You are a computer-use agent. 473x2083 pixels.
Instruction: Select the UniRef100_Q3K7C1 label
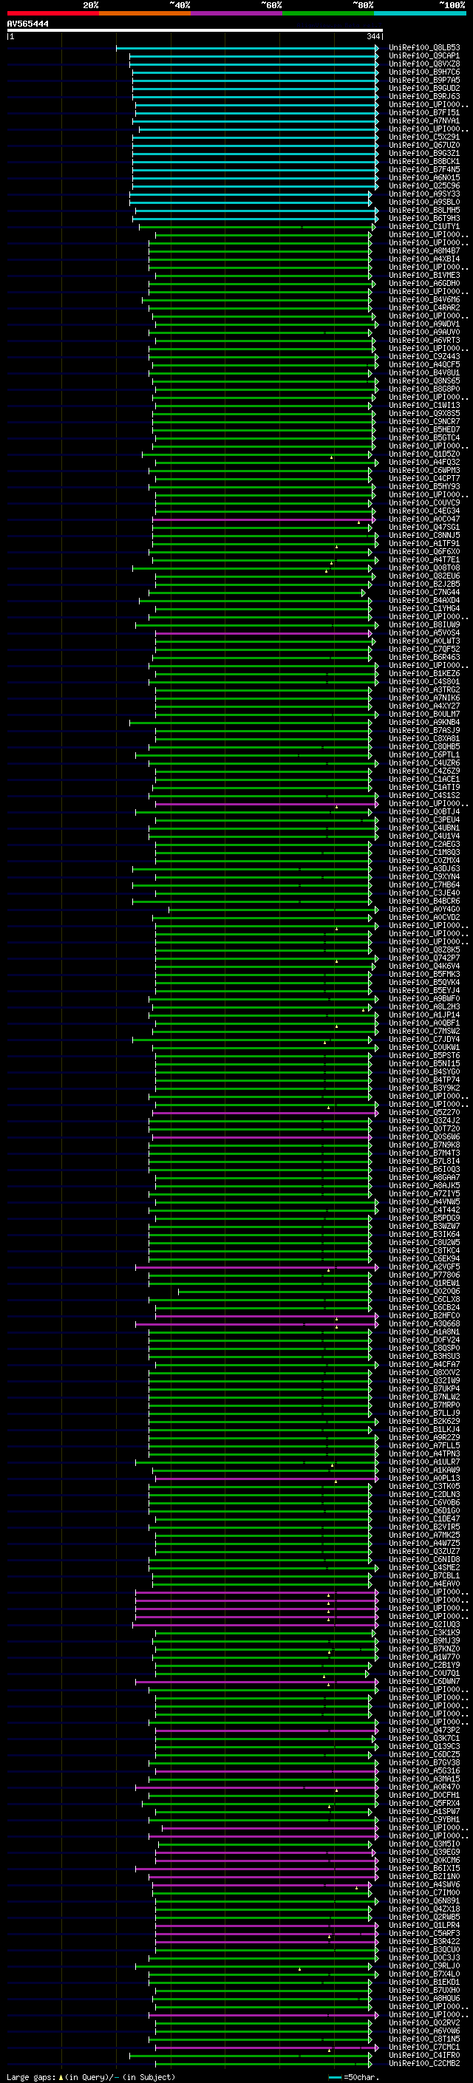click(x=424, y=1739)
